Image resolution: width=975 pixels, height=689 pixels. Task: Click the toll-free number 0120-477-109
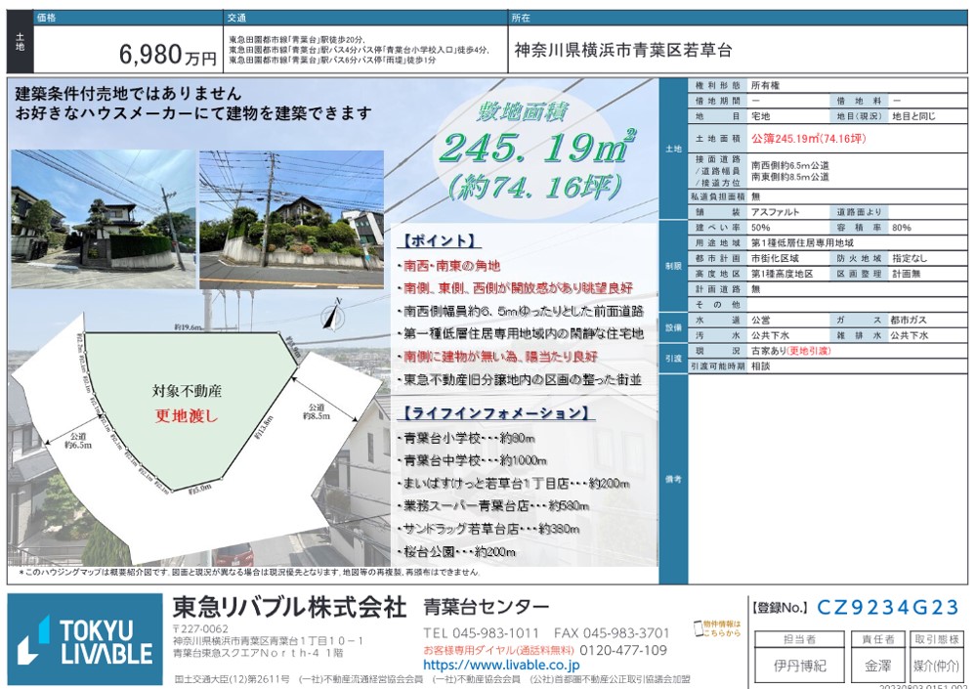coord(623,650)
